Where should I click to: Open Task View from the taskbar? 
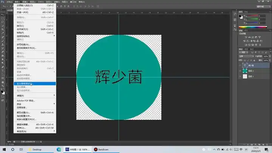pyautogui.click(x=21, y=149)
